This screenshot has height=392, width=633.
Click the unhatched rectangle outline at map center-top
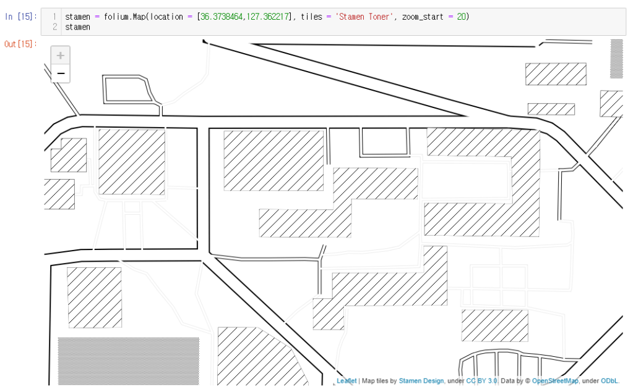[x=384, y=143]
